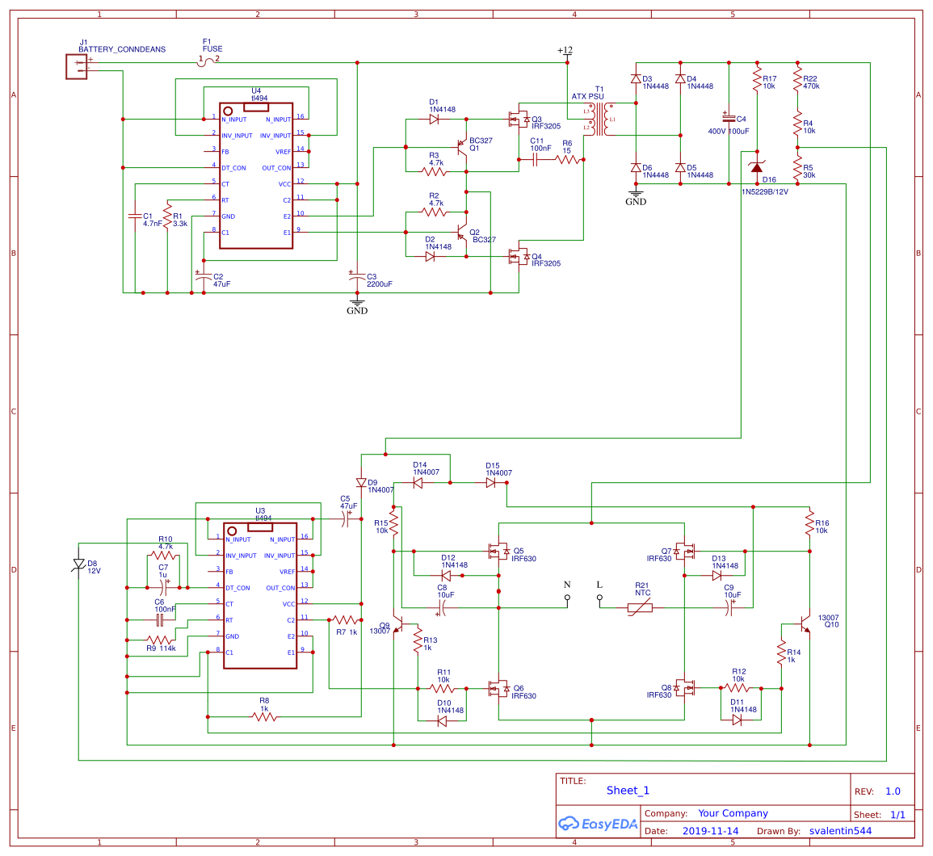Click the F1 fuse symbol
933x856 pixels.
coord(207,61)
